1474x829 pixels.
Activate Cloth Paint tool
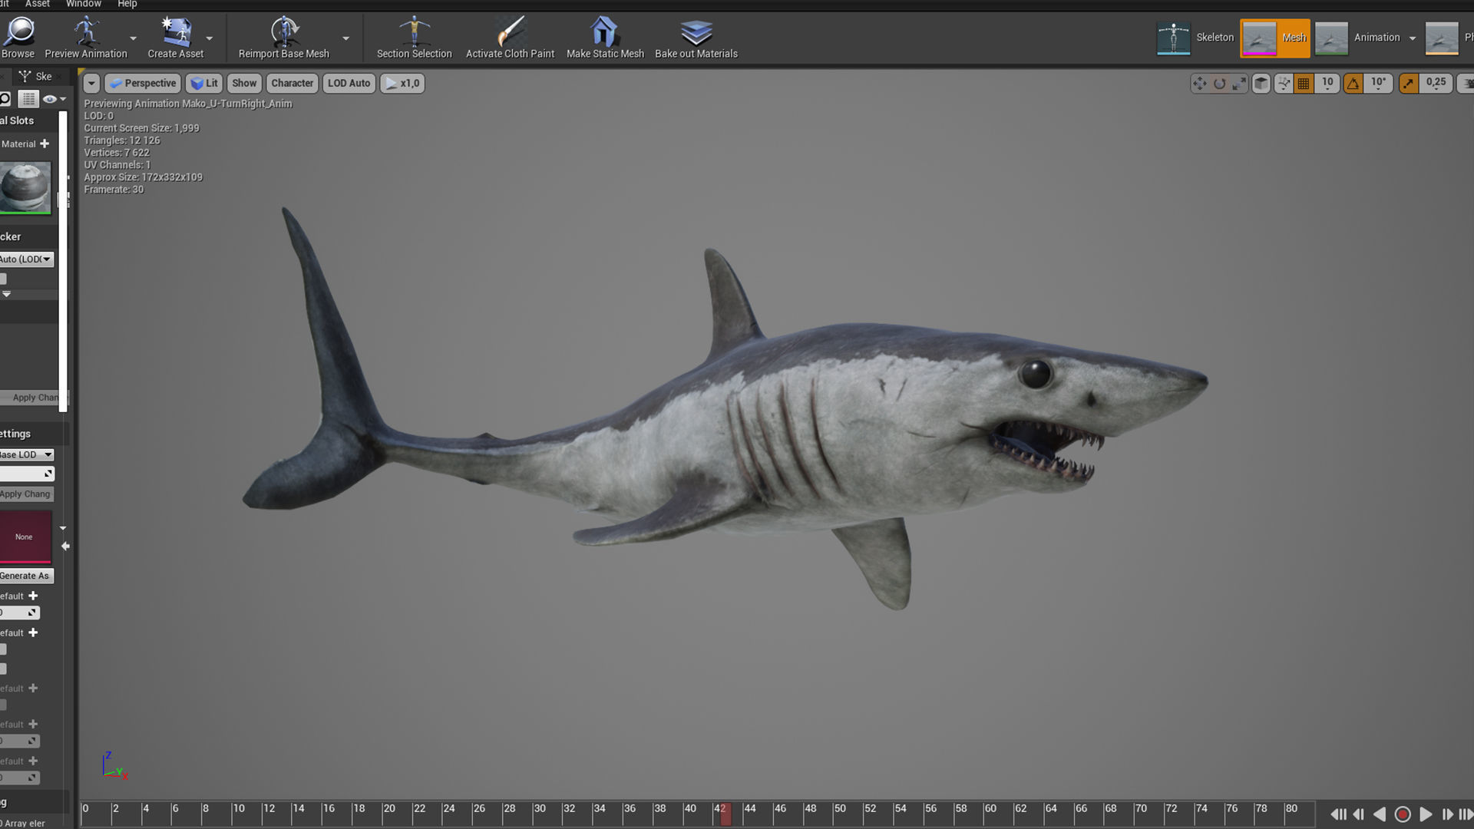point(510,32)
